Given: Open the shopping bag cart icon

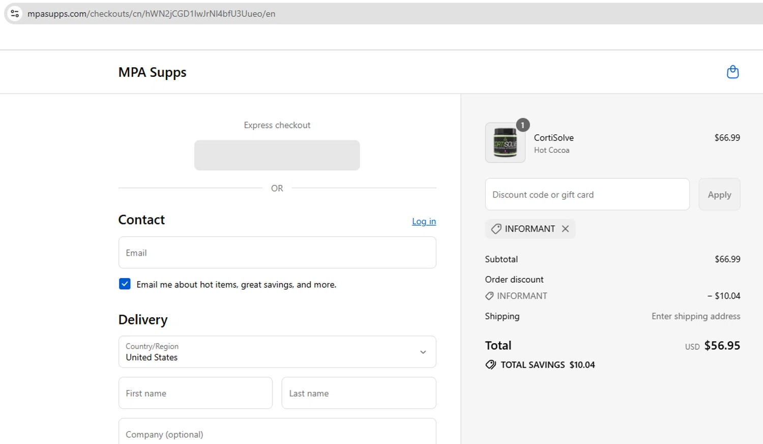Looking at the screenshot, I should pyautogui.click(x=732, y=72).
